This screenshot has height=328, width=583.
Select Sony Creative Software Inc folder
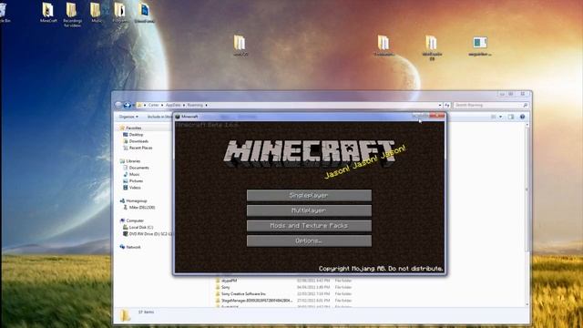tap(282, 293)
